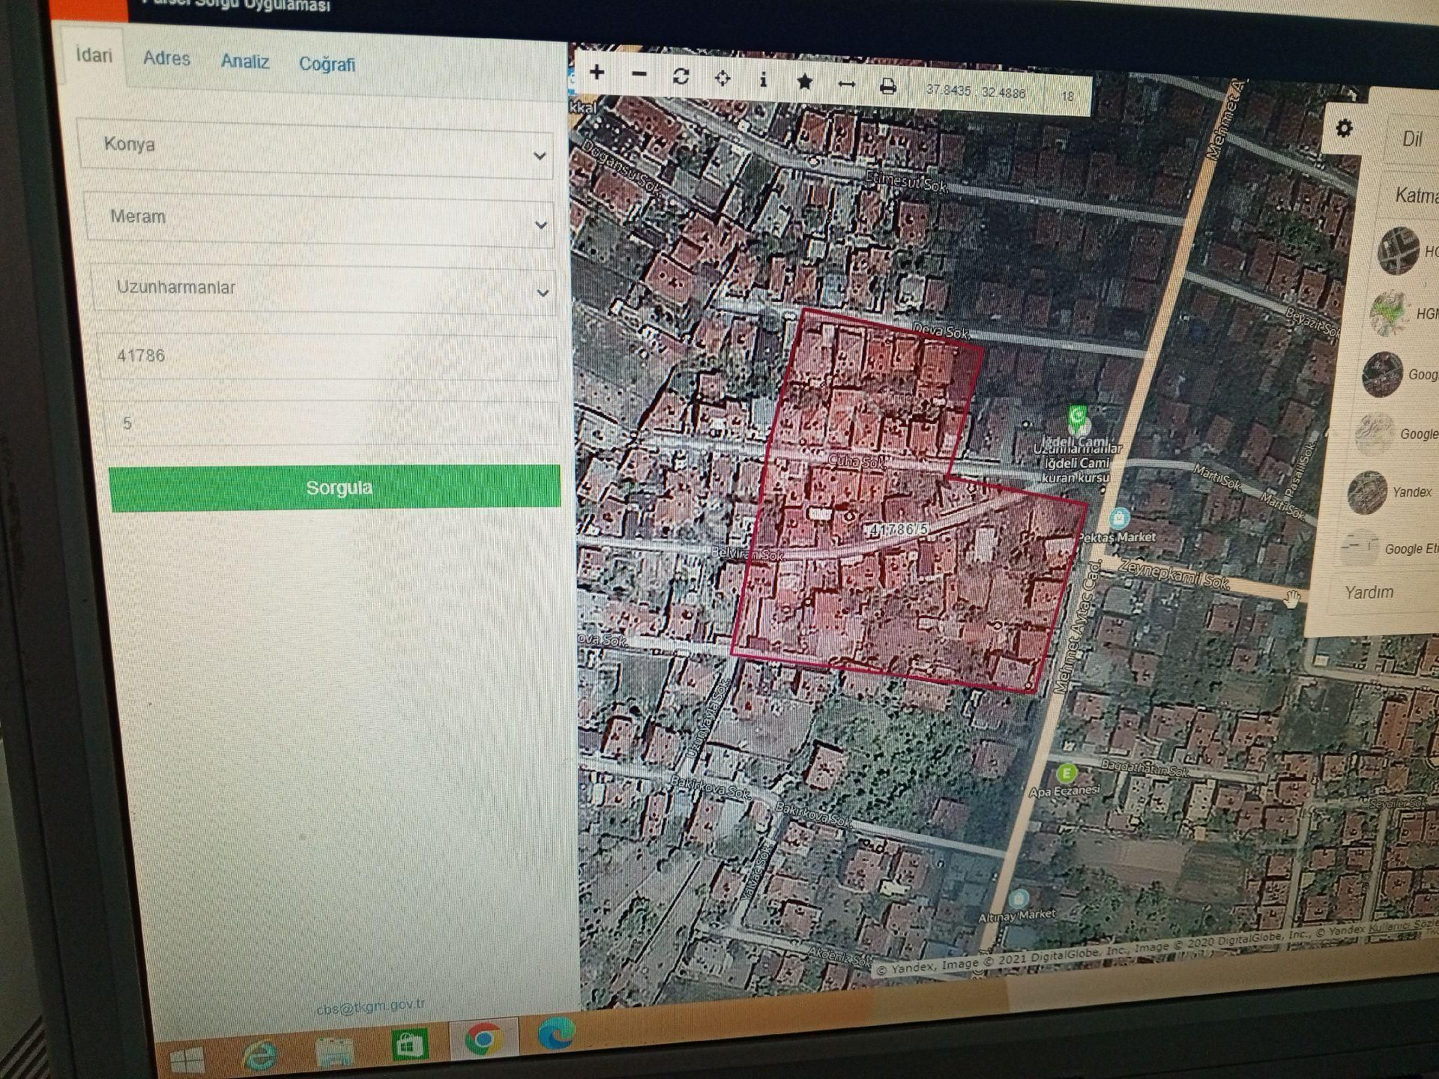1439x1079 pixels.
Task: Click the parcel number field showing 5
Action: (x=331, y=423)
